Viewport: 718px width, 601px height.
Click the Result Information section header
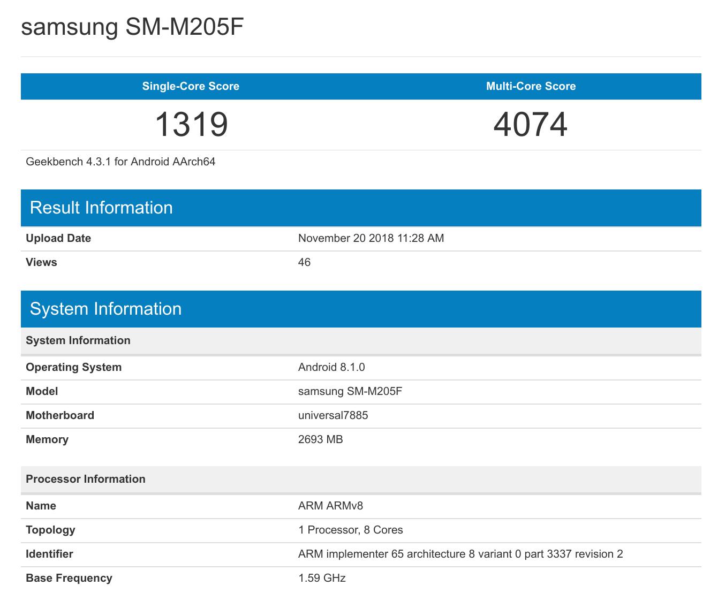(x=102, y=208)
